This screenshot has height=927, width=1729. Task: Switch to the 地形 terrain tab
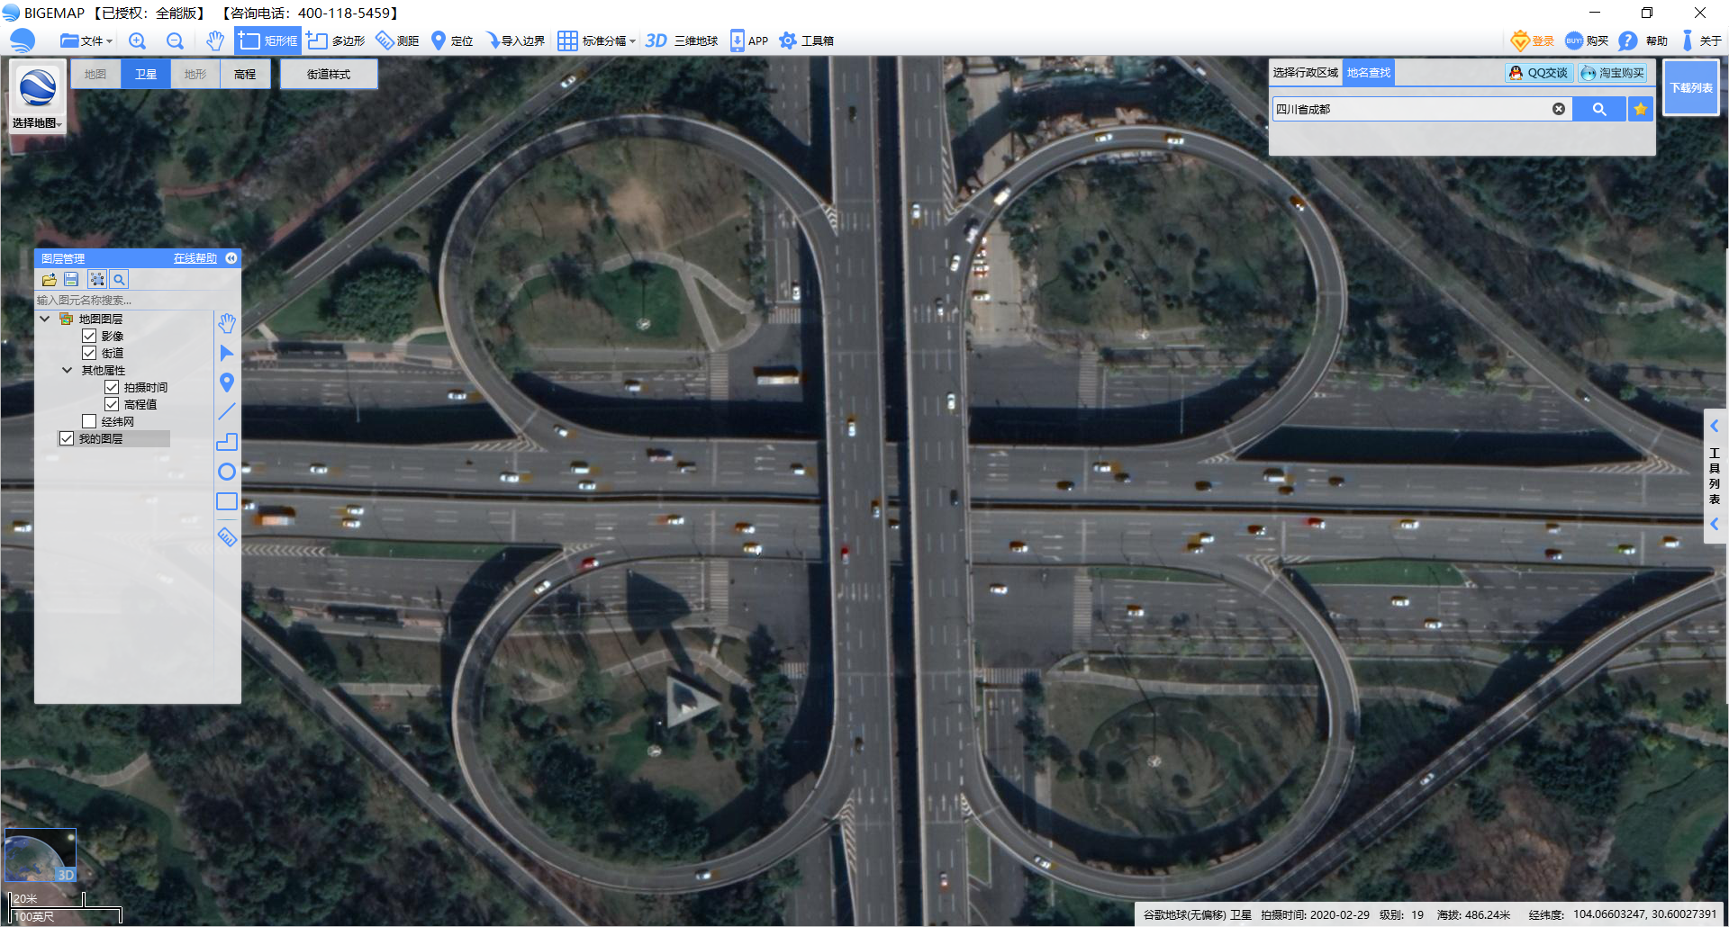195,74
